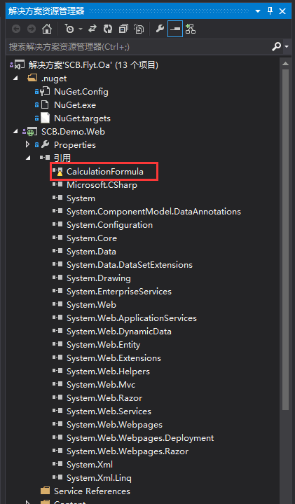Select CalculationFormula reference with warning
The height and width of the screenshot is (504, 295).
(105, 172)
